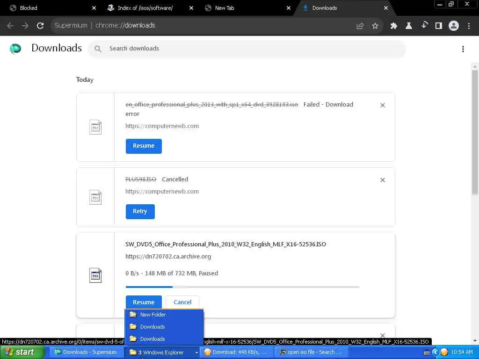Viewport: 479px width, 359px height.
Task: Click the file icon of PLUS98.ISO
Action: click(x=95, y=197)
